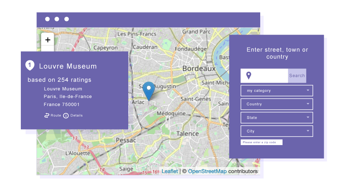Viewport: 342px width, 186px height.
Task: Click the Louvre Museum title heading
Action: (x=68, y=66)
